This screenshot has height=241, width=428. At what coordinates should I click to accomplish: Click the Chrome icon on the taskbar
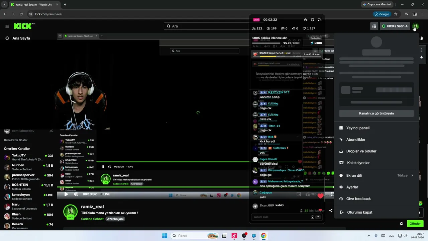[x=263, y=236]
